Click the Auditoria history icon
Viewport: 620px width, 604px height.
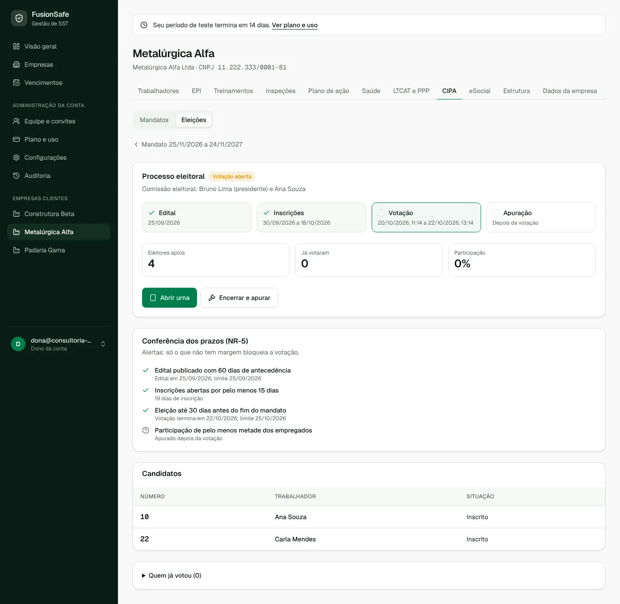point(16,176)
